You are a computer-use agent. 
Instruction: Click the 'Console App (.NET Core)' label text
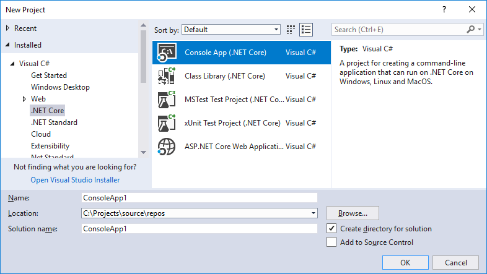pos(226,53)
